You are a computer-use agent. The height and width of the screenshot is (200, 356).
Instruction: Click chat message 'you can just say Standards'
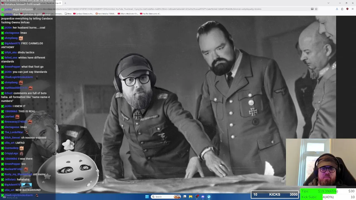tap(30, 72)
